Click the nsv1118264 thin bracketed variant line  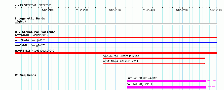click(154, 64)
